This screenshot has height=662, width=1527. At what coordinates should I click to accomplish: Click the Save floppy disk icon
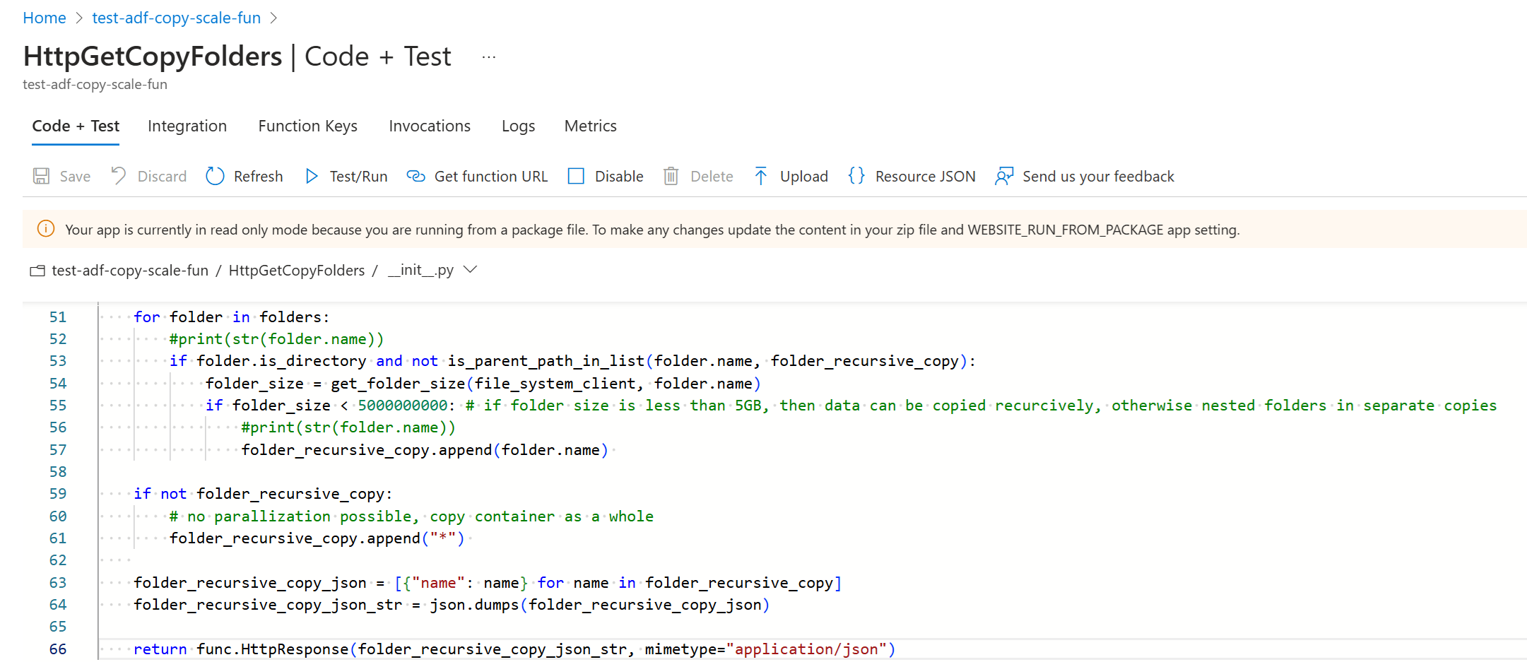tap(42, 176)
